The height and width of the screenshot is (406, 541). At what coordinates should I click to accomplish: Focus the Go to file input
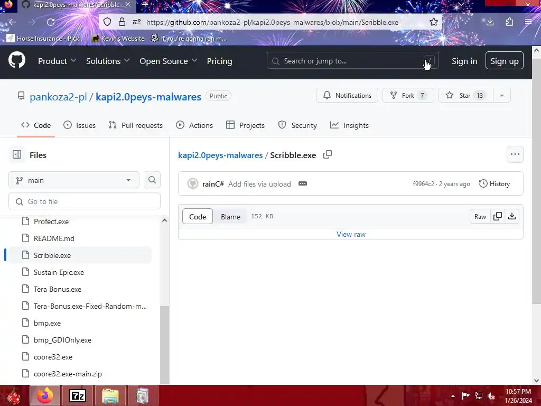pos(85,201)
